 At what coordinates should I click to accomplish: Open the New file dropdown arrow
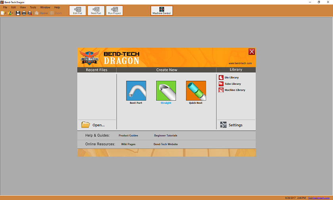coord(6,13)
